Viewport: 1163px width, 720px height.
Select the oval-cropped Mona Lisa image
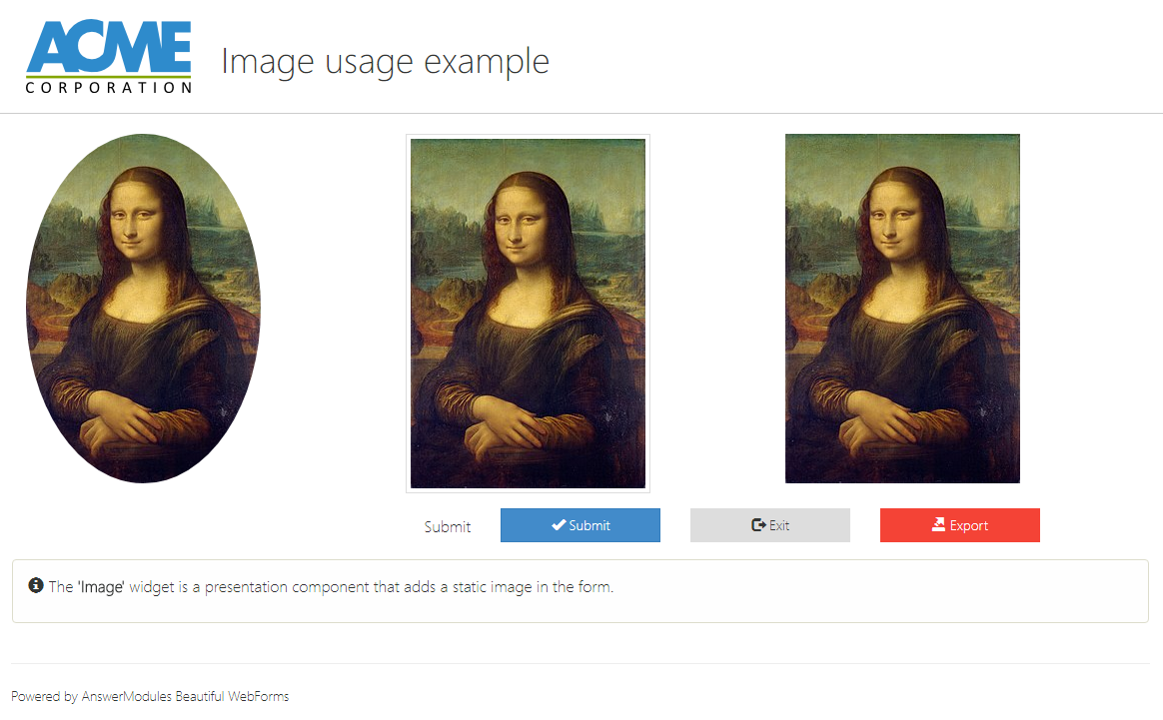tap(143, 309)
